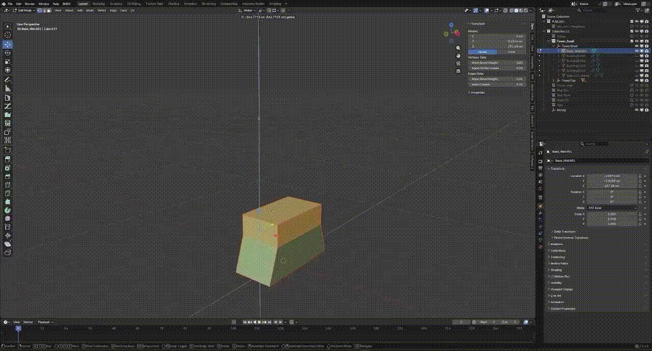Toggle TowerTop viewport visibility eye
This screenshot has width=652, height=351.
pyautogui.click(x=637, y=80)
